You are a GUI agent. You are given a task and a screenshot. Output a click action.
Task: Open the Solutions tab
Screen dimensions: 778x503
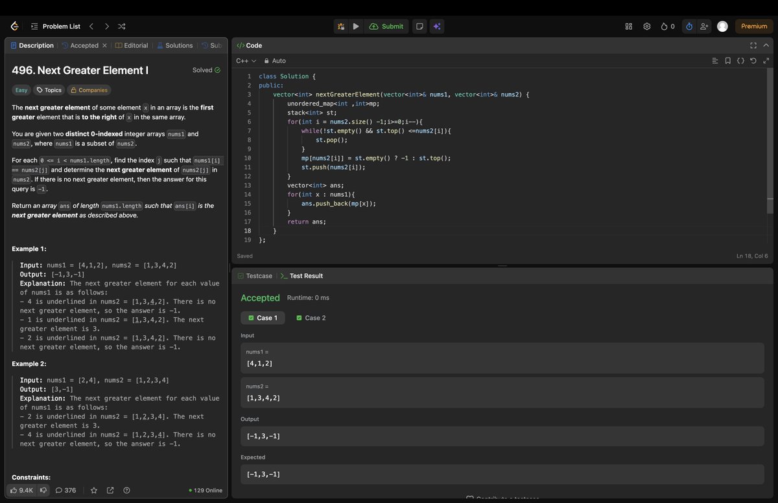[x=175, y=45]
